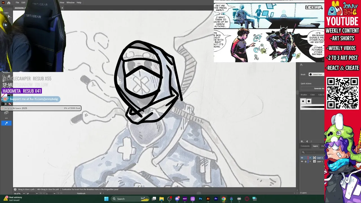Click the layer search field
Image resolution: width=361 pixels, height=203 pixels.
point(313,152)
